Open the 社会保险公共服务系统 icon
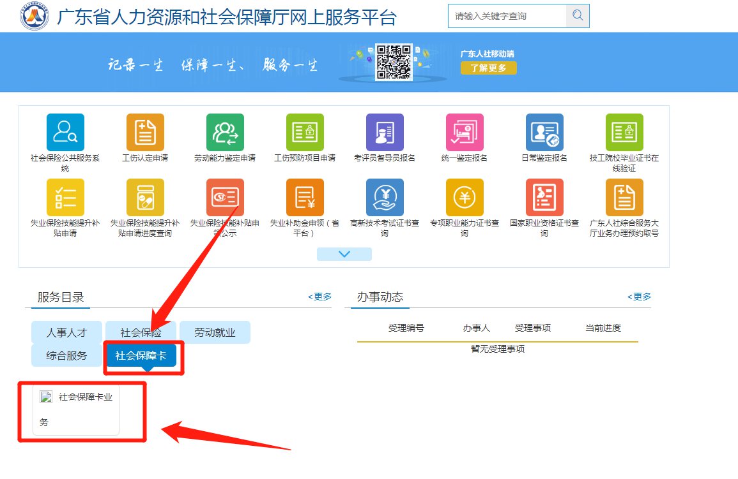 tap(65, 133)
